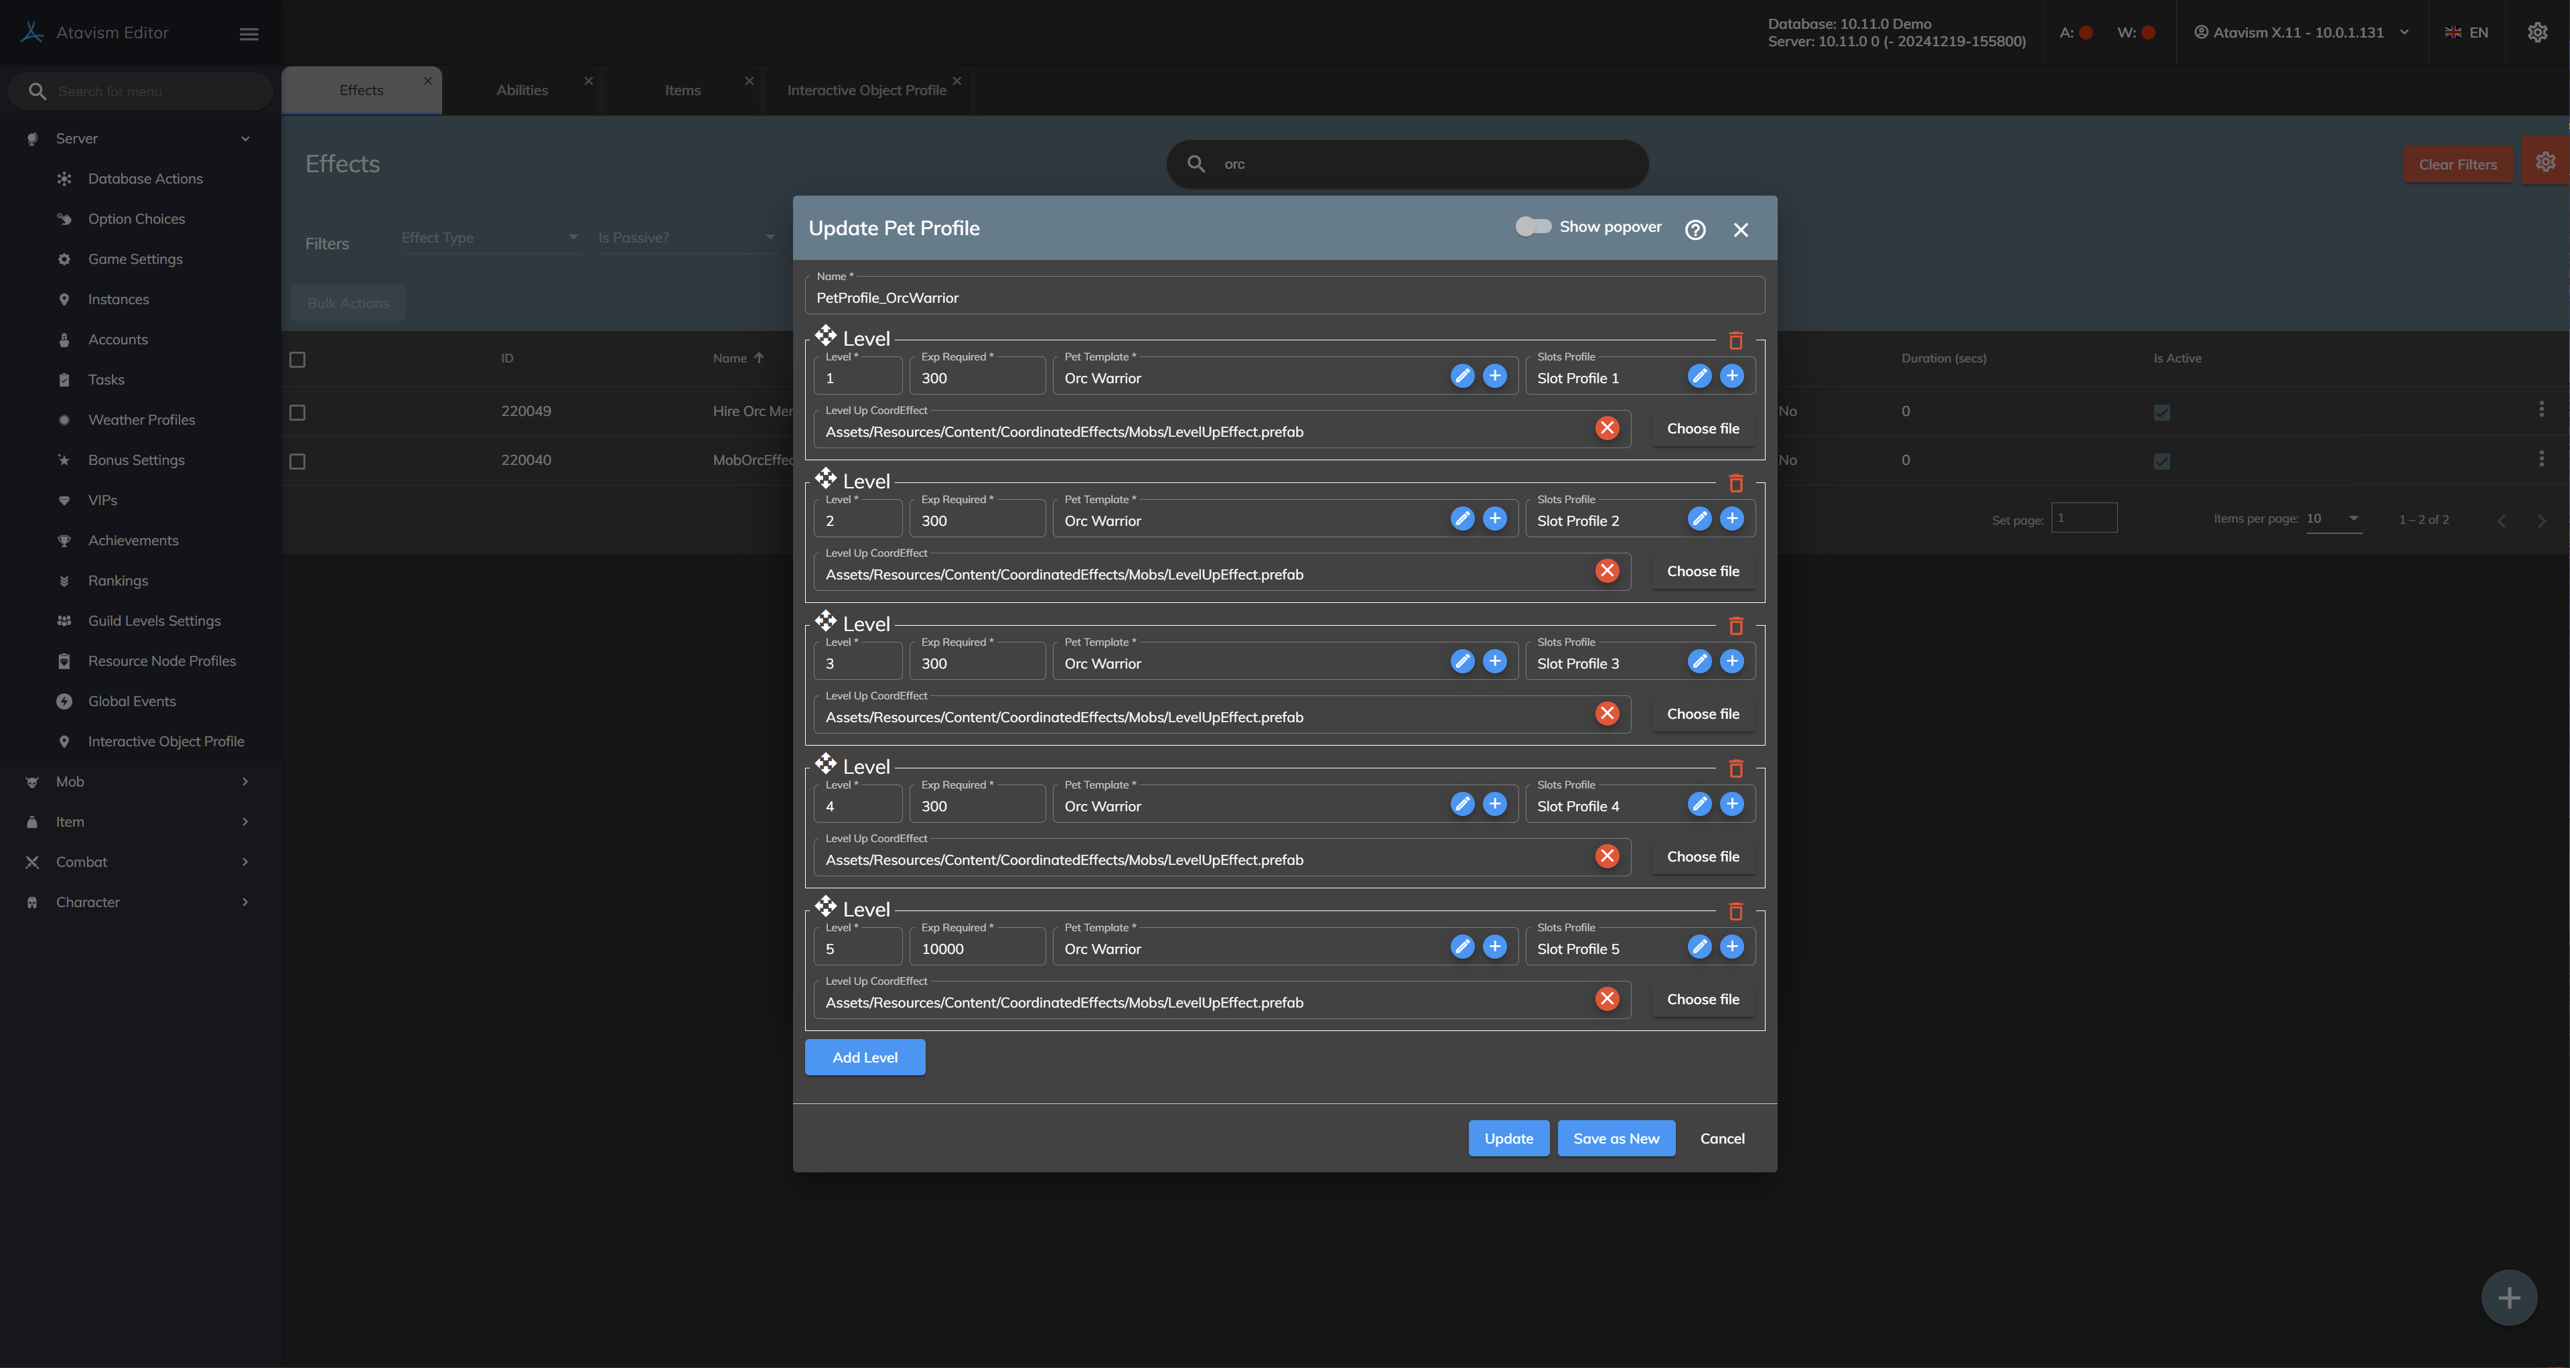Add a new Pet Template at Level 3

point(1494,661)
